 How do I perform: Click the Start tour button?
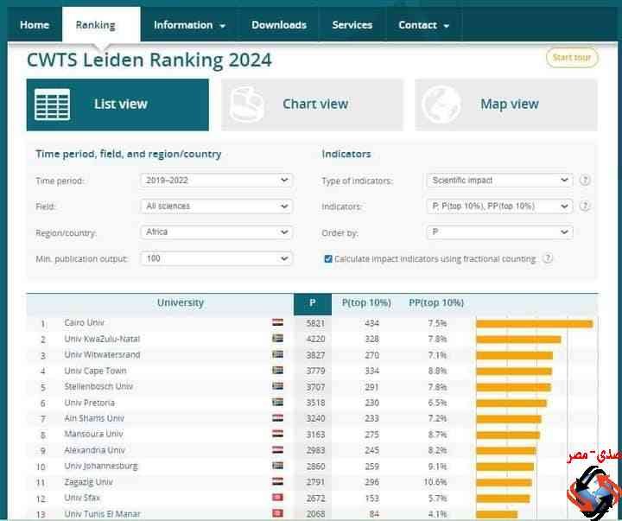coord(572,58)
